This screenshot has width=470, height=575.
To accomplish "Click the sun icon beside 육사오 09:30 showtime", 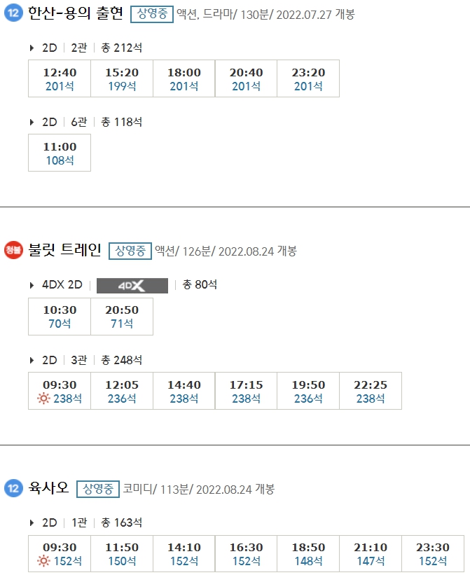I will pos(44,560).
